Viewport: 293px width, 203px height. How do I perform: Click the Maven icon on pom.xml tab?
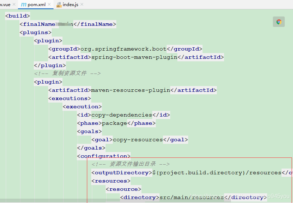(x=24, y=5)
